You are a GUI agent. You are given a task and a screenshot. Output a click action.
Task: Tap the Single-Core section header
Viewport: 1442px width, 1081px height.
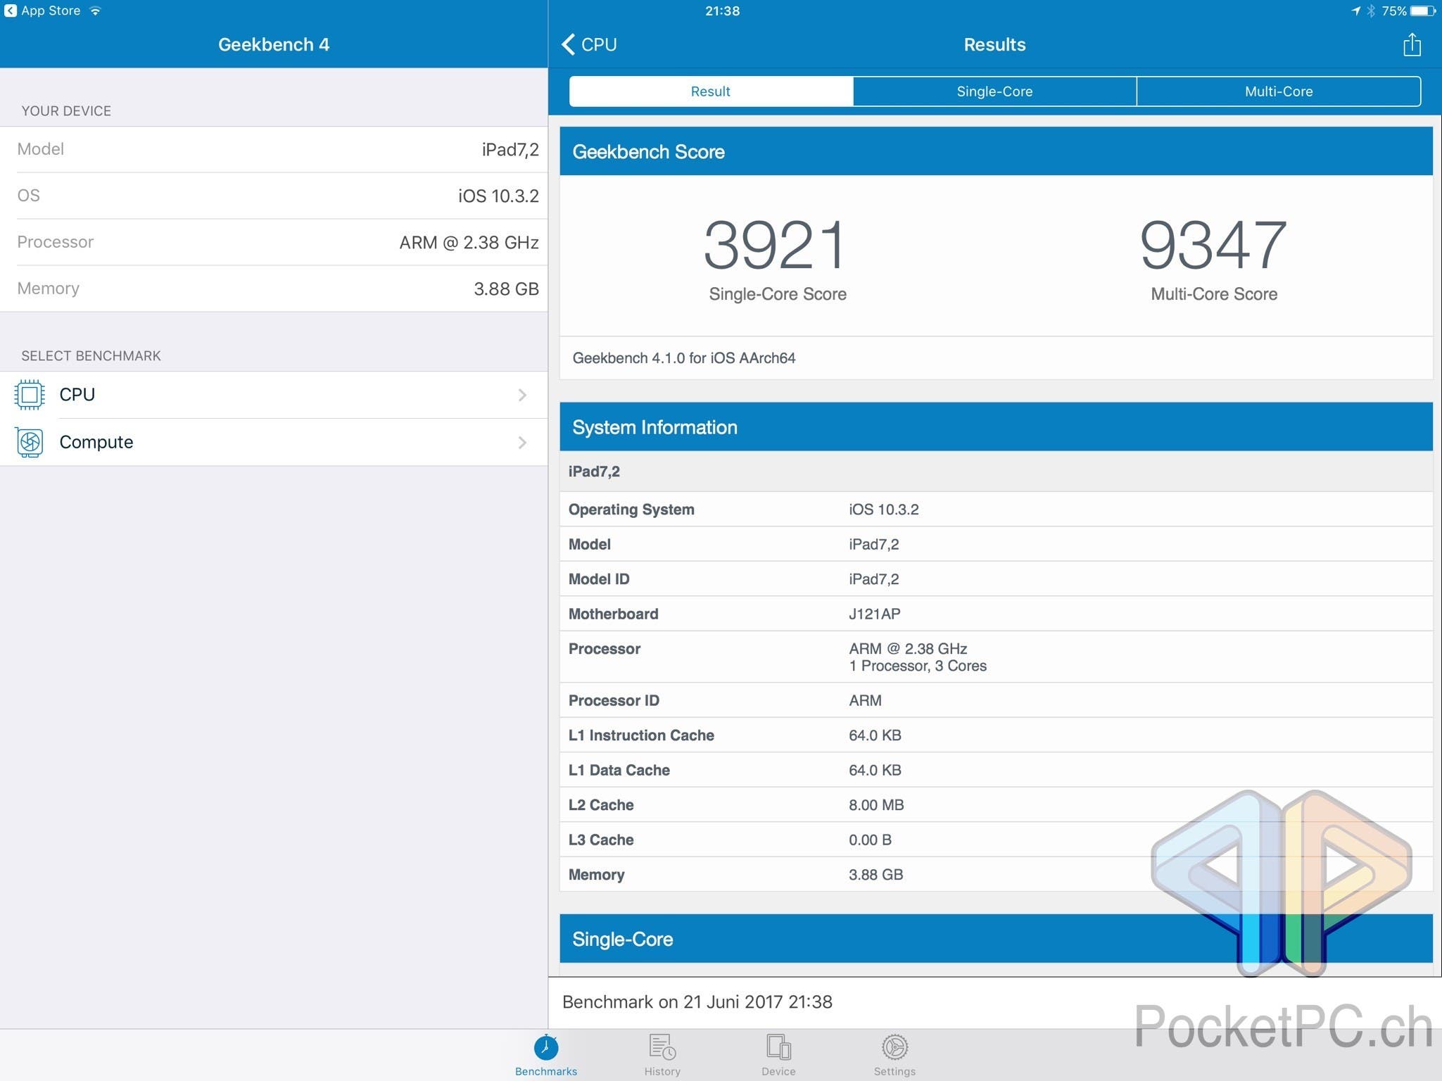(x=996, y=939)
